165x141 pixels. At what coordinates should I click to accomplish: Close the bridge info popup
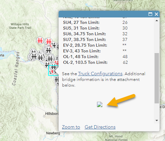[x=156, y=14]
